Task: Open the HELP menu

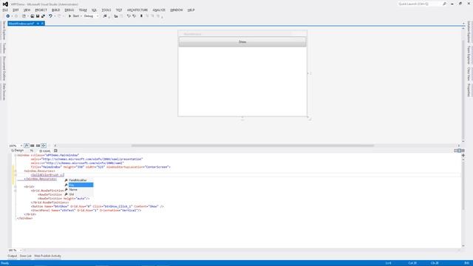Action: click(x=191, y=10)
